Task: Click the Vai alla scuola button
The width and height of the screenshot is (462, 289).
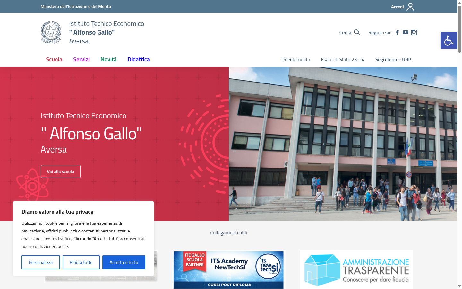Action: pyautogui.click(x=61, y=171)
